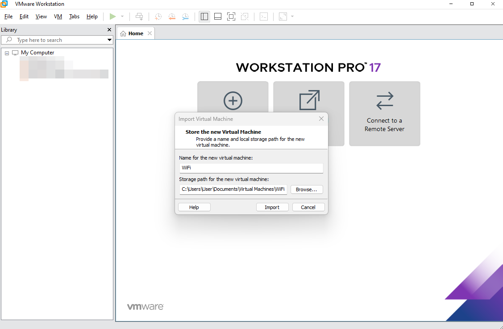Click the green Power On play icon
The image size is (503, 329).
coord(112,16)
